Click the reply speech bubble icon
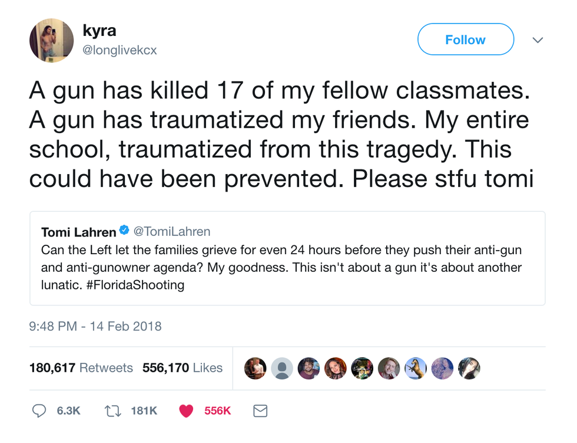Screen dimensions: 577x443 point(39,411)
